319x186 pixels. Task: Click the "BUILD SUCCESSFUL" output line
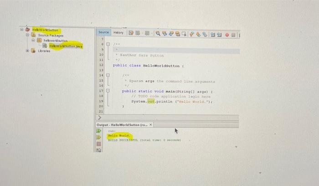(144, 140)
